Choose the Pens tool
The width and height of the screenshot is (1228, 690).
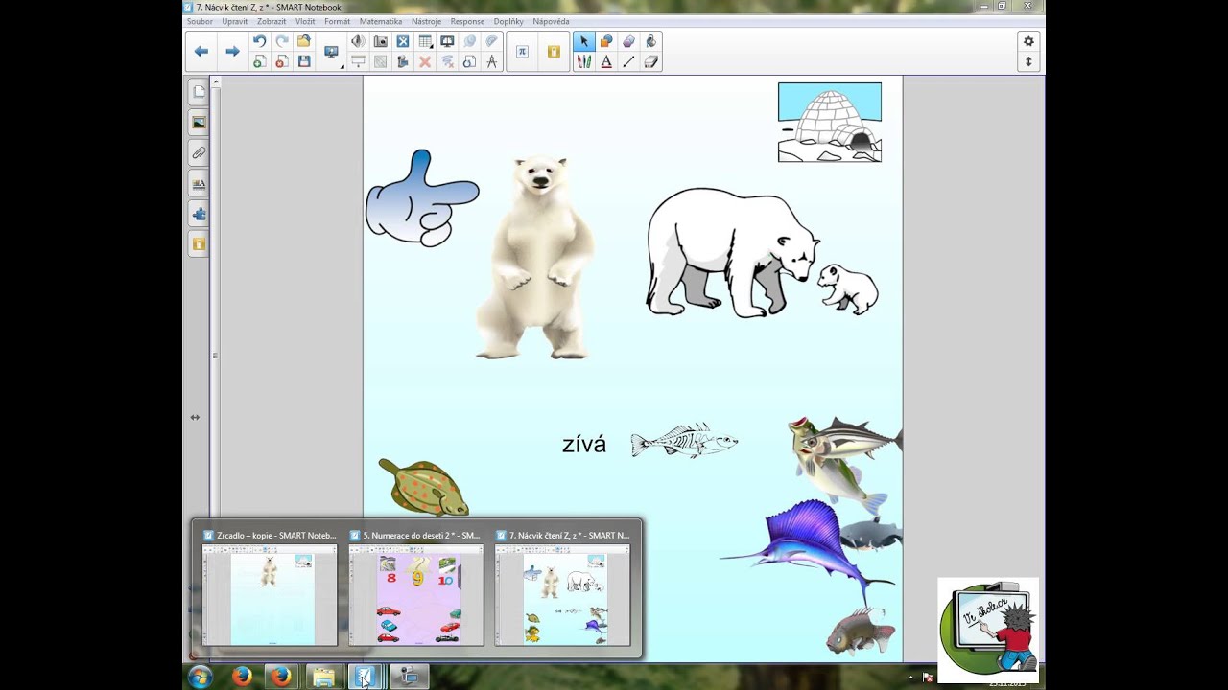pyautogui.click(x=584, y=61)
